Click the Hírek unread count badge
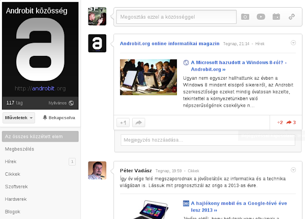The width and height of the screenshot is (305, 219). tap(72, 162)
